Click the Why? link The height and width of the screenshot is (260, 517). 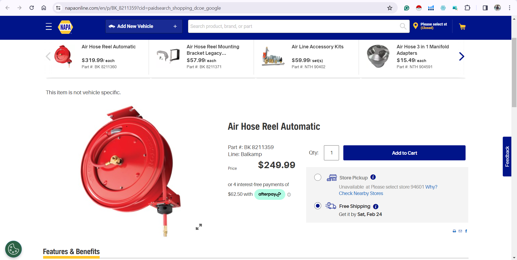coord(431,187)
